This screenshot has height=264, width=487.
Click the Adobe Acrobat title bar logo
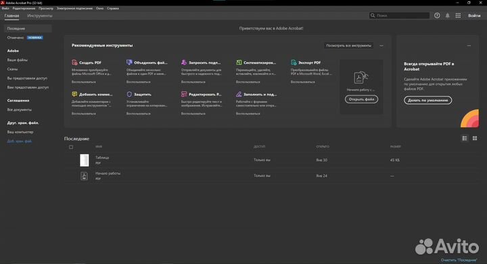3,3
